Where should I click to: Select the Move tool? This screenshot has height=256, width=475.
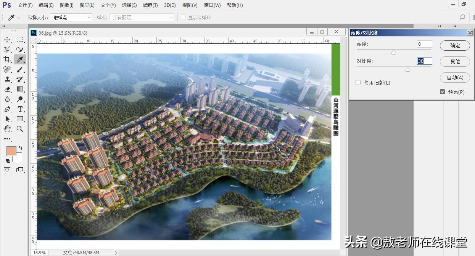(7, 39)
